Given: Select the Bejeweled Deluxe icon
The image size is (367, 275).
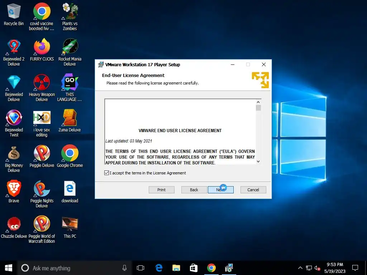Looking at the screenshot, I should (x=14, y=88).
